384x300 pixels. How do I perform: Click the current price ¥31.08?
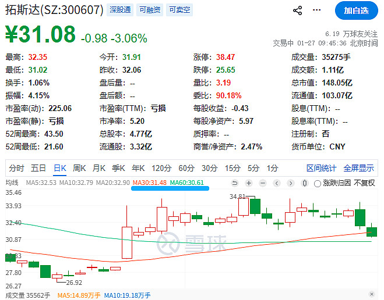point(40,34)
